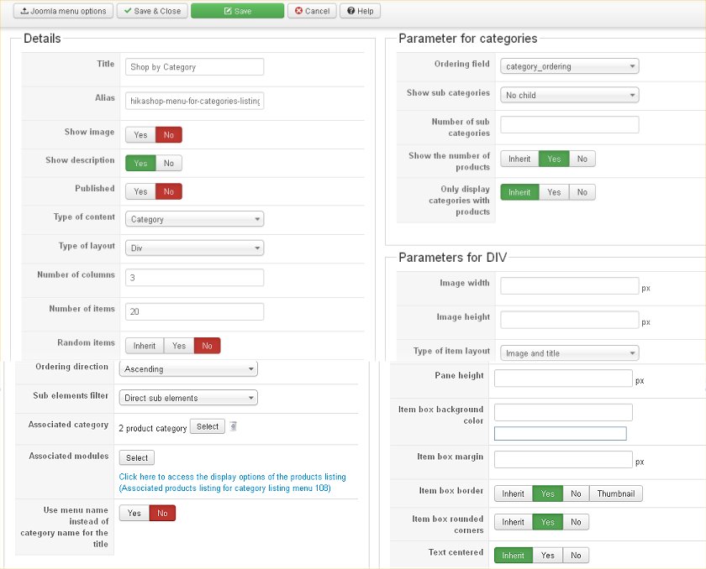Set Show the number of products to Yes
706x569 pixels.
[554, 159]
